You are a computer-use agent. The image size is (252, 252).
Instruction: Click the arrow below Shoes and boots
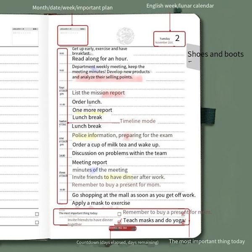tap(190, 62)
